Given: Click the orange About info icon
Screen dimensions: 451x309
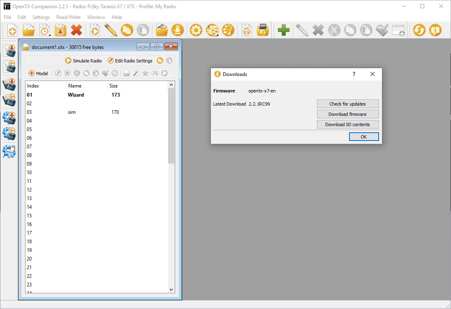Looking at the screenshot, I should [x=435, y=30].
